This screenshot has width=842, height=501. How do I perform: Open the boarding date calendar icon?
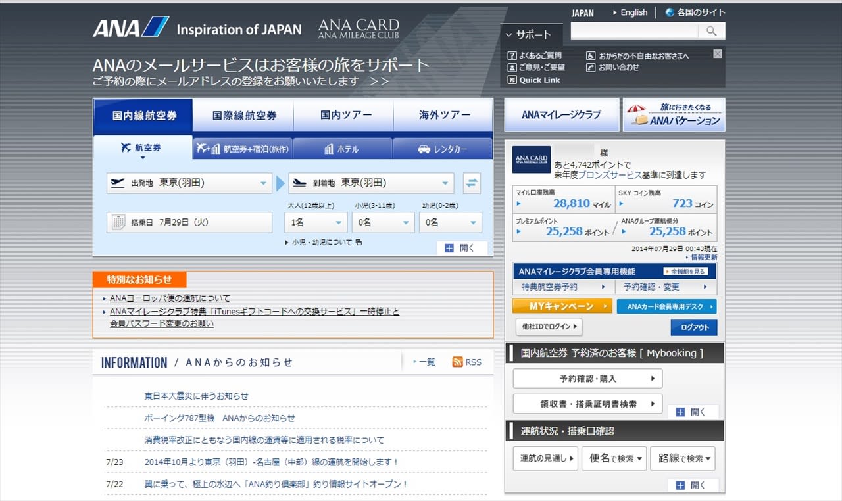[118, 222]
